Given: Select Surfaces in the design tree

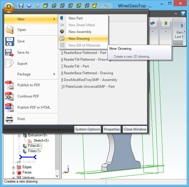Looking at the screenshot, I should click(x=29, y=162).
